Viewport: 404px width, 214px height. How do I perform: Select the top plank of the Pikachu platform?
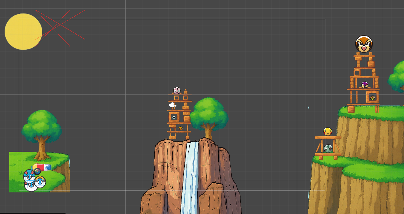[x=328, y=137]
